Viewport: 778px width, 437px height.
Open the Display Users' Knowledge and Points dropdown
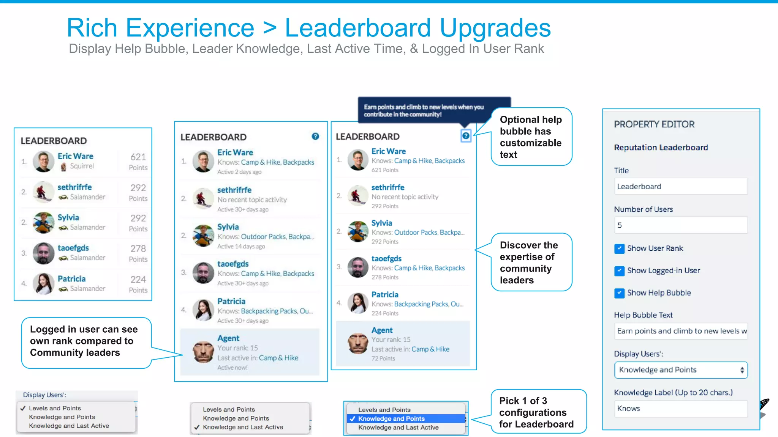click(x=681, y=370)
